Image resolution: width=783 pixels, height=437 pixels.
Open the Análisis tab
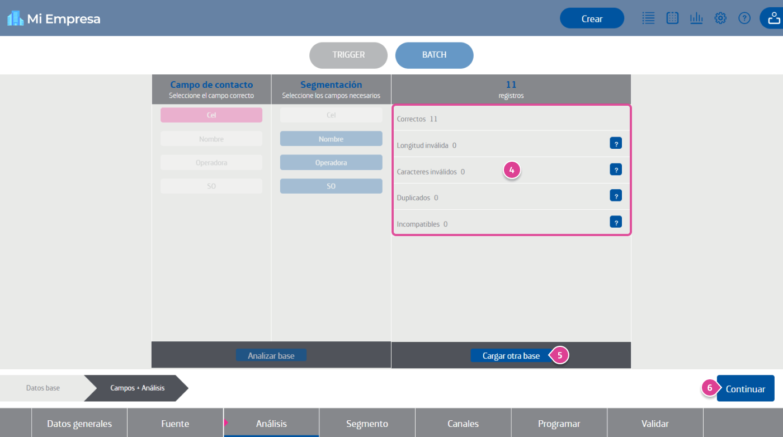(271, 424)
